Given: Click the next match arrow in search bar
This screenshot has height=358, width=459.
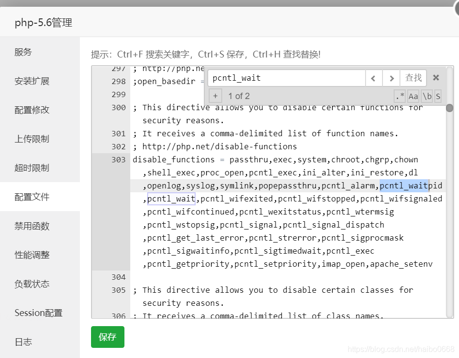Looking at the screenshot, I should [x=392, y=78].
